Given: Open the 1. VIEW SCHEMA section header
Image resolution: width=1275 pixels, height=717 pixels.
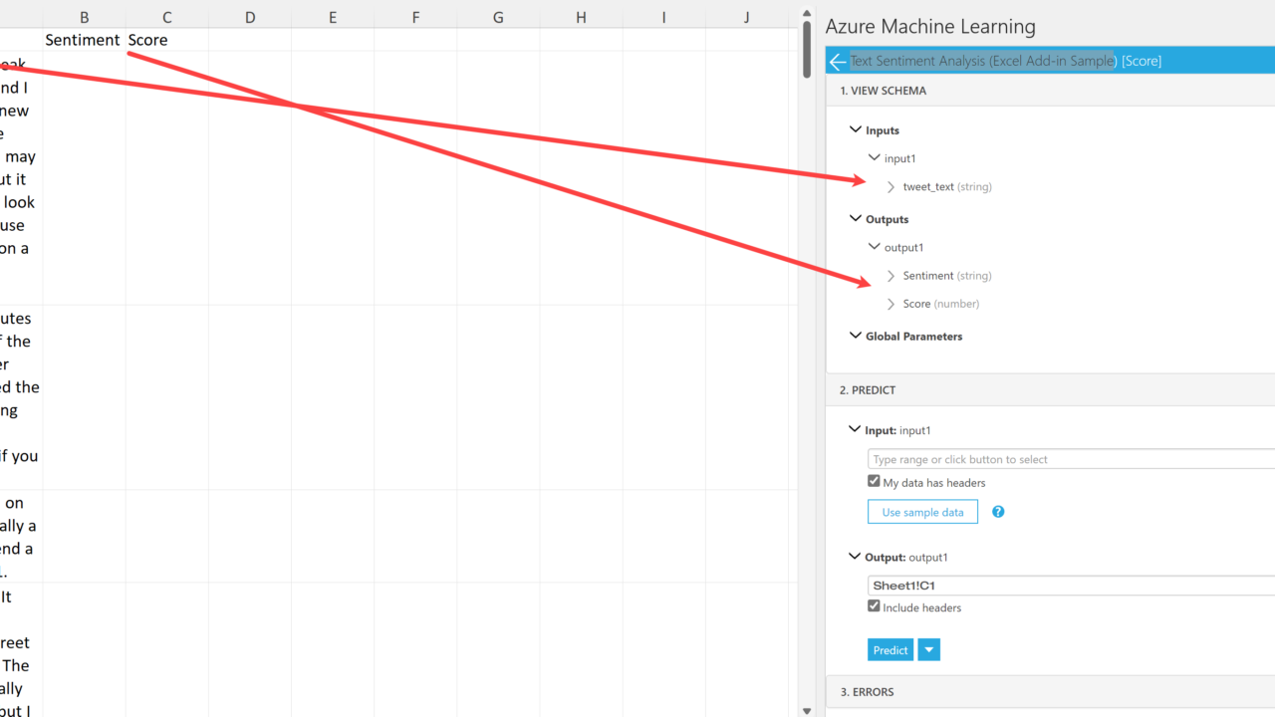Looking at the screenshot, I should click(1050, 91).
